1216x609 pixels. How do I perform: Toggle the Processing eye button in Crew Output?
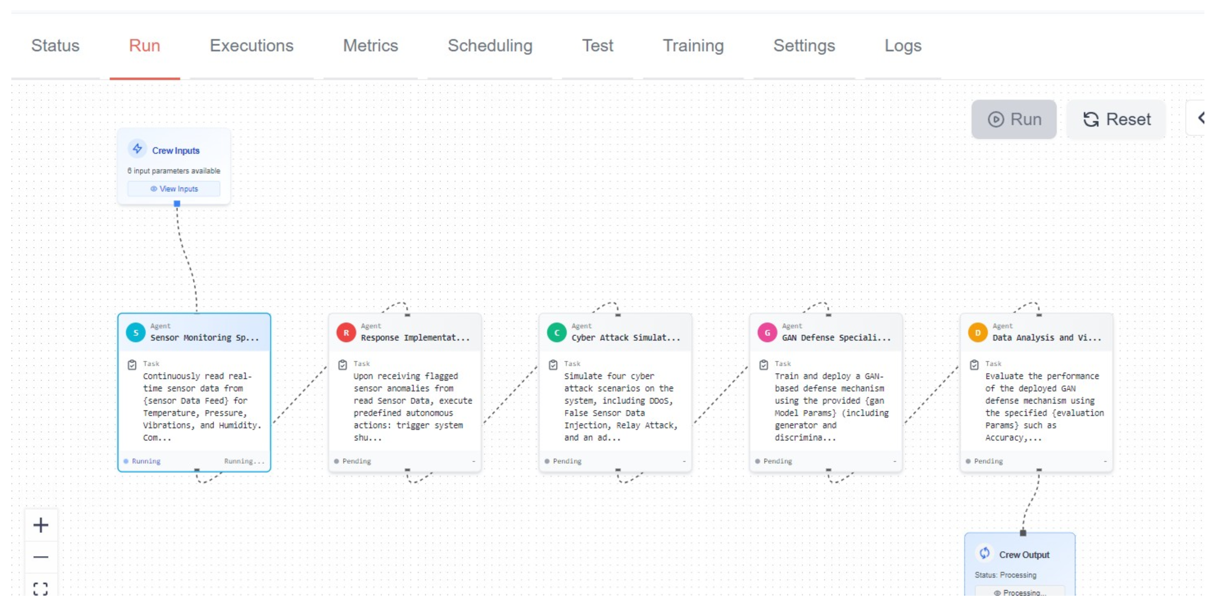point(1020,592)
